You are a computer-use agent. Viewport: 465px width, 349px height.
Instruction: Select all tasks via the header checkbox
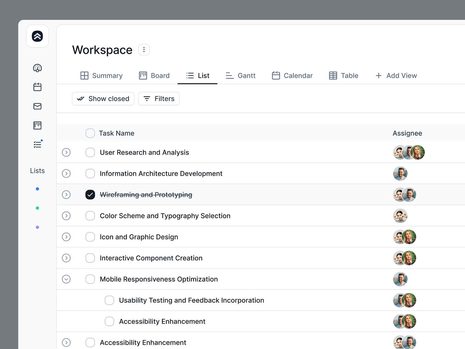90,133
